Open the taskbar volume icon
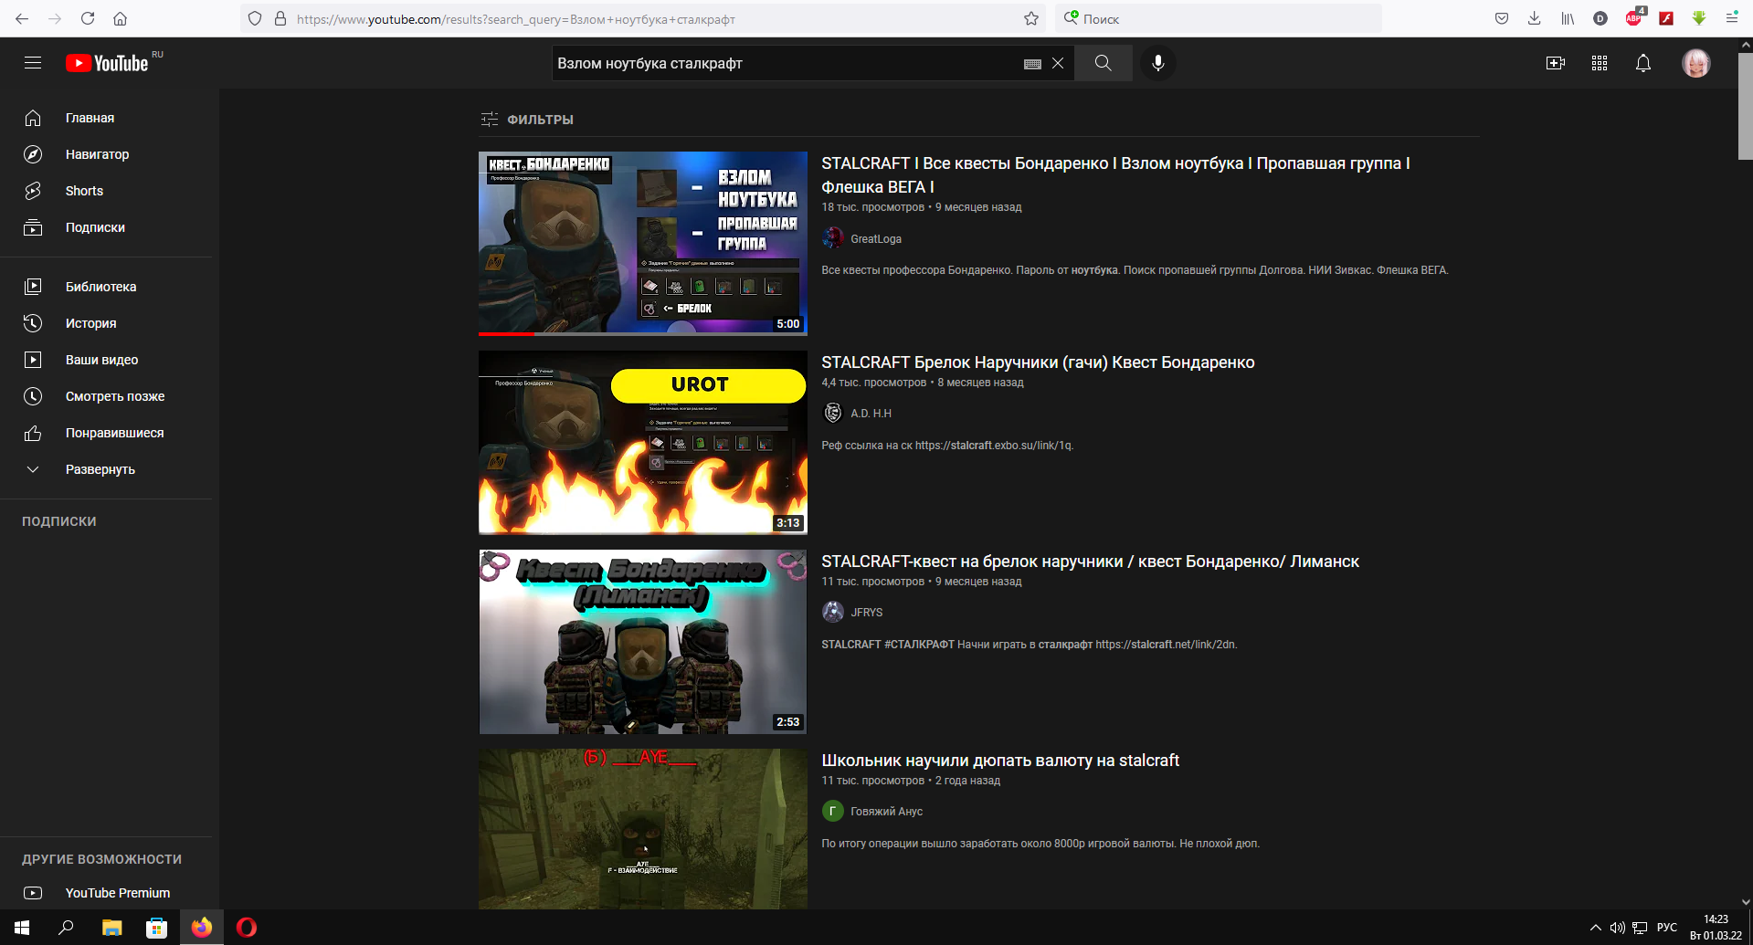 click(1617, 928)
